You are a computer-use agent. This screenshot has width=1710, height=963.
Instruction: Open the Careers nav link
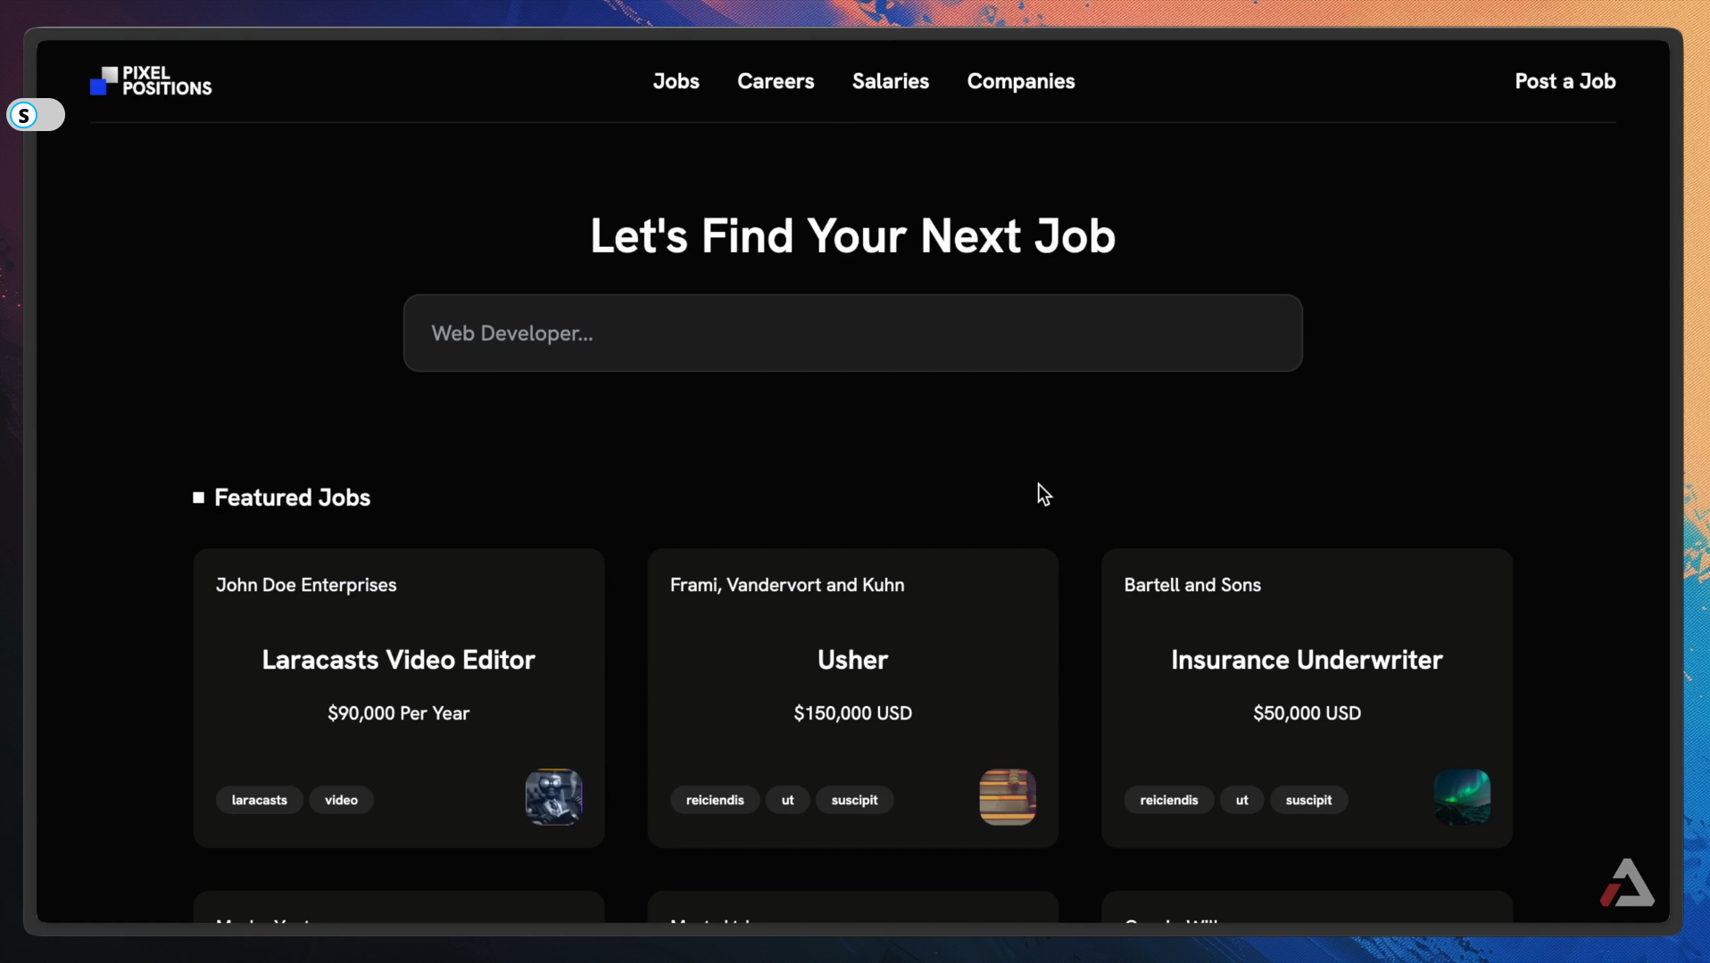point(776,81)
